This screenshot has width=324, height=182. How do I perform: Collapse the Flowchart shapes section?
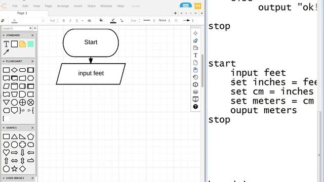click(4, 61)
